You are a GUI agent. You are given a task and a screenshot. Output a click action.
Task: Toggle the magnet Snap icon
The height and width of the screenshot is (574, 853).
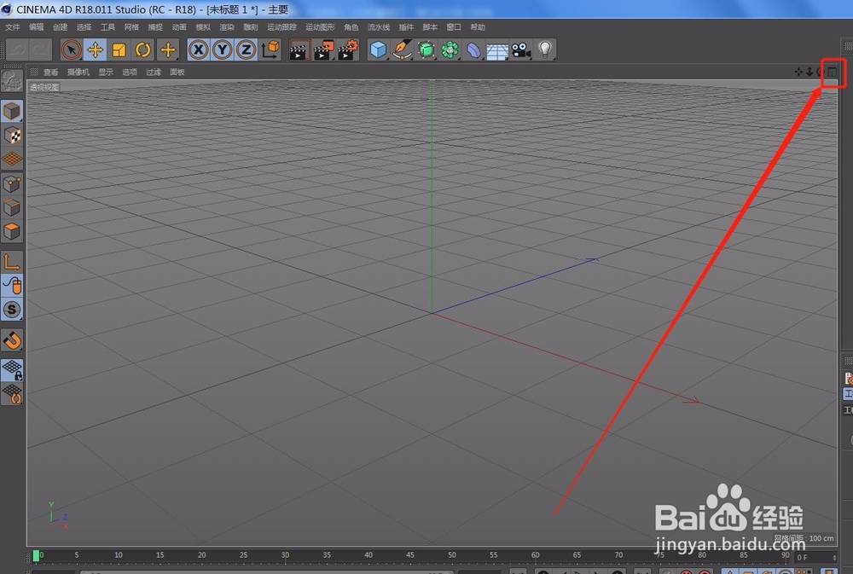tap(11, 340)
